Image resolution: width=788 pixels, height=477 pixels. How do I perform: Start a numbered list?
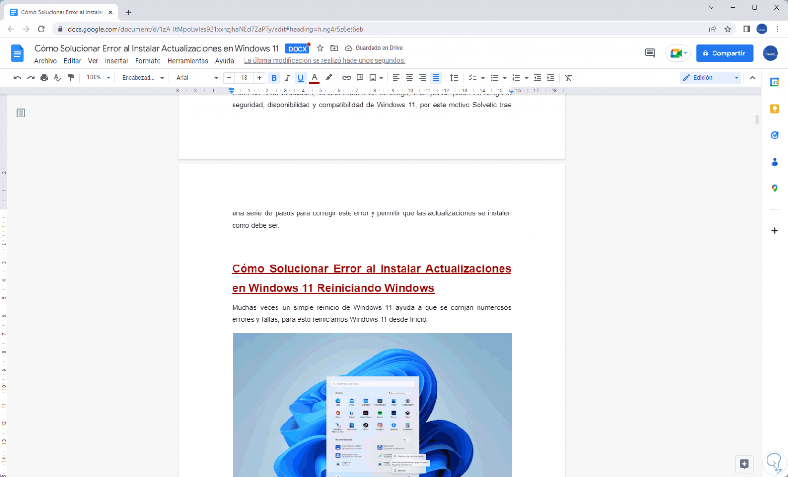coord(516,78)
